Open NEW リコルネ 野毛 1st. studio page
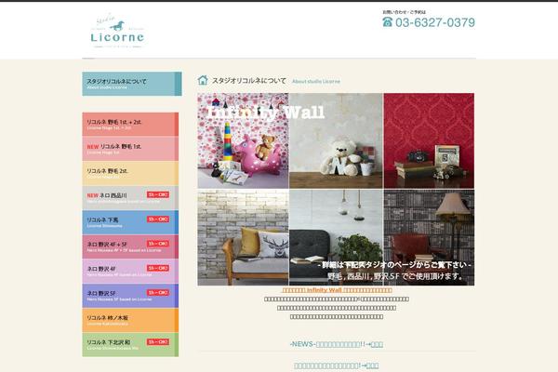The image size is (558, 372). coord(130,149)
